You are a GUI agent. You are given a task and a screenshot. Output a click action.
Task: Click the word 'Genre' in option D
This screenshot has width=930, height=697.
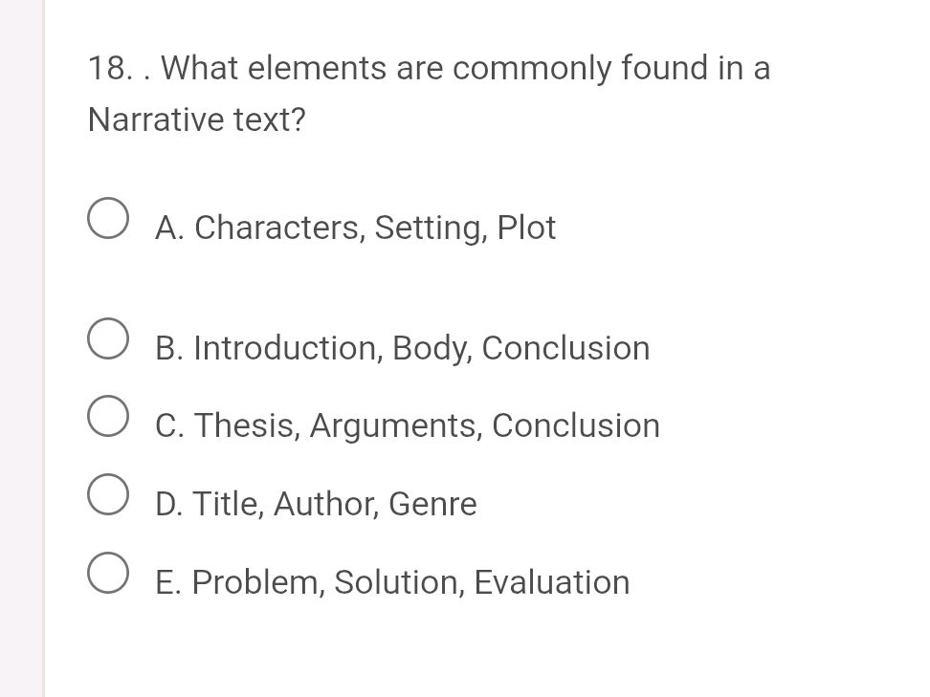click(x=432, y=505)
